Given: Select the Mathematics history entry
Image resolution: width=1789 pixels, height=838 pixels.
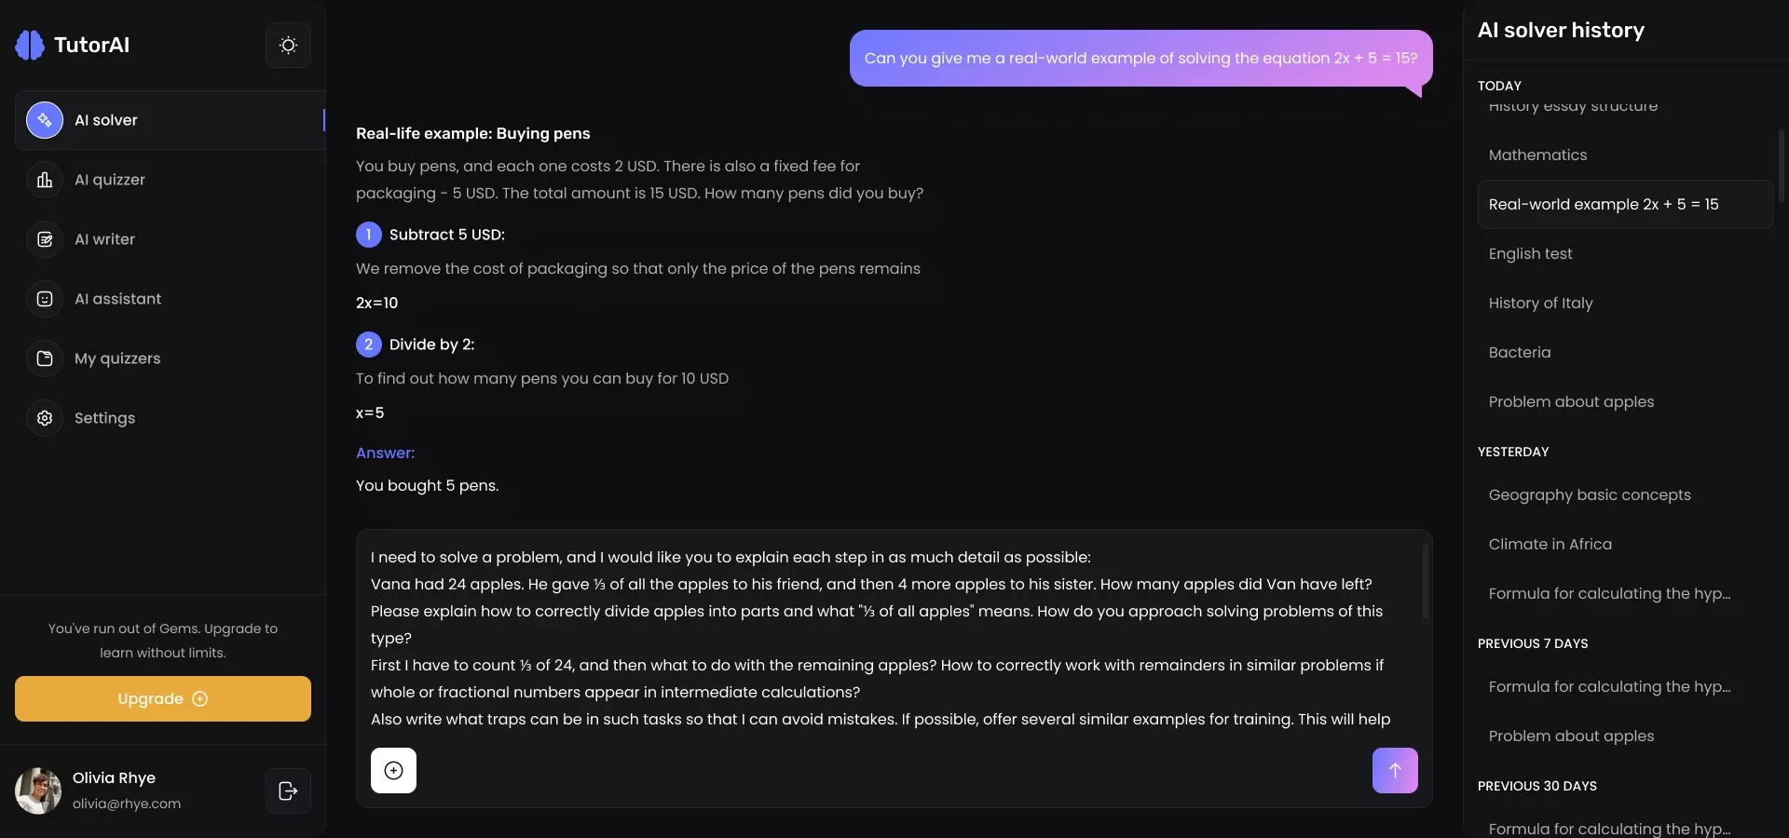Looking at the screenshot, I should click(x=1537, y=155).
